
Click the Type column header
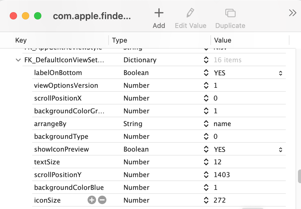[x=119, y=40]
